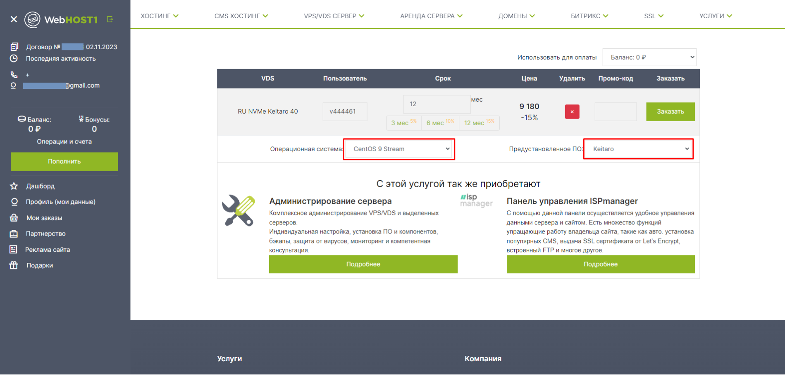Open Операции и счета link

[x=64, y=141]
